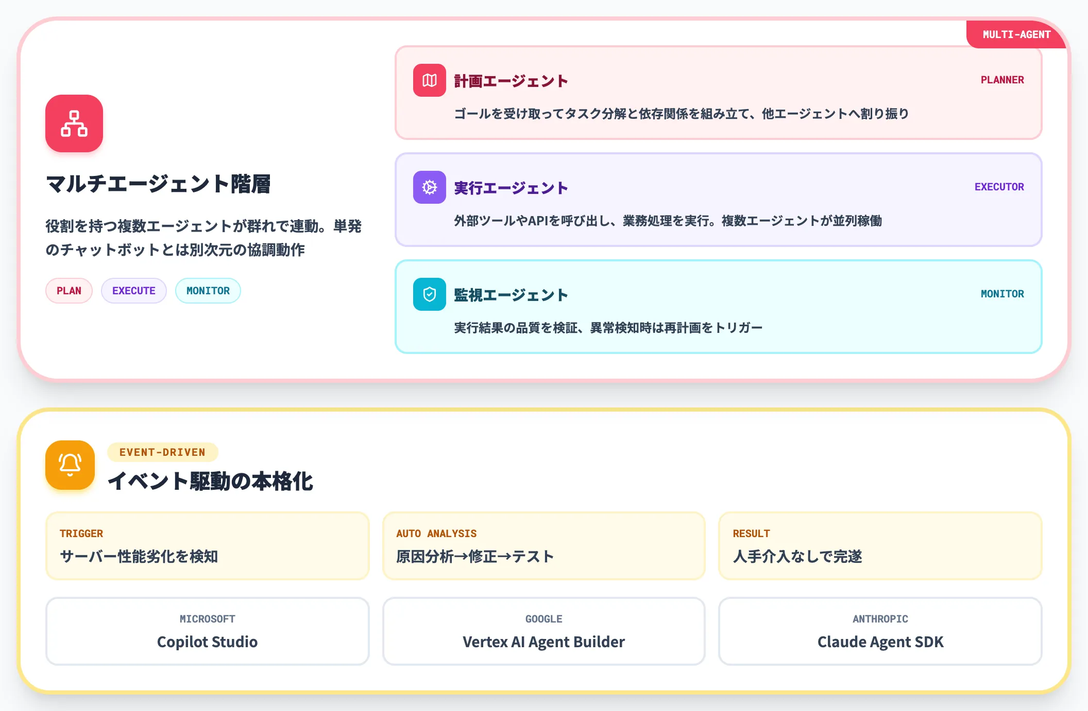Click the red hierarchy network icon
1088x711 pixels.
point(74,123)
